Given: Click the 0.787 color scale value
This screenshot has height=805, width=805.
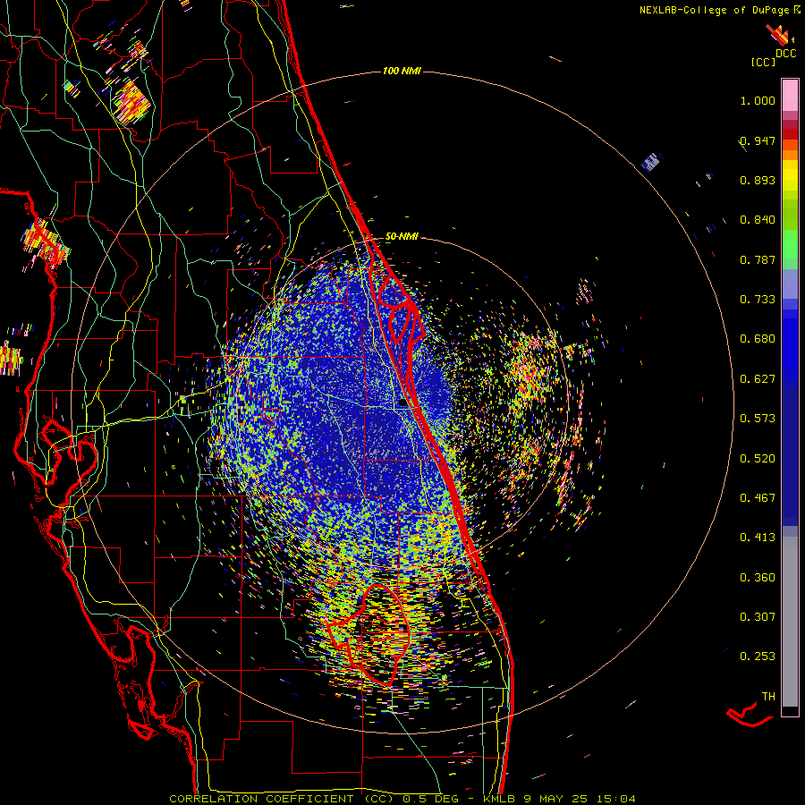Looking at the screenshot, I should (x=758, y=259).
